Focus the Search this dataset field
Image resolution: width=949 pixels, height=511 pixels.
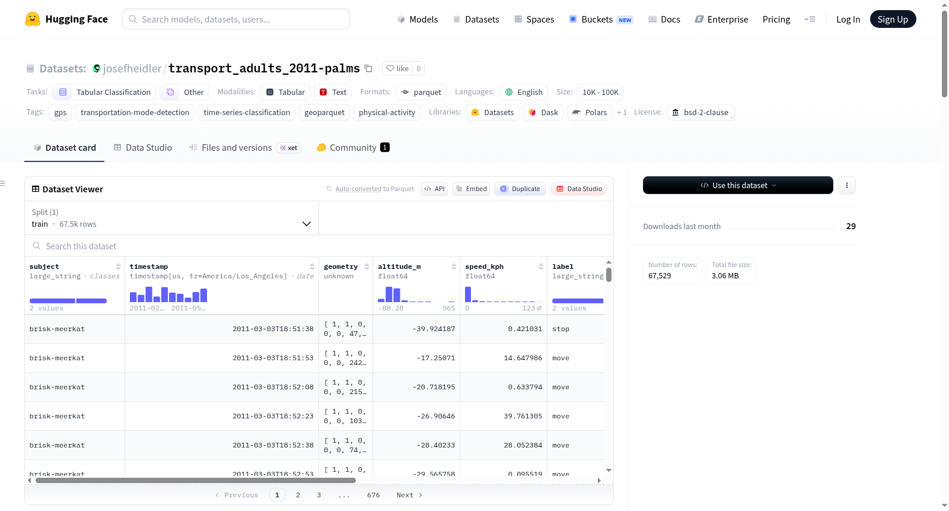coord(319,246)
